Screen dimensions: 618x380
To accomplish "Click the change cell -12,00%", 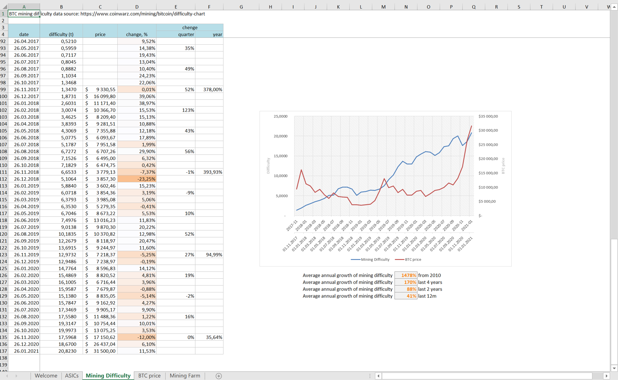I will tap(137, 337).
